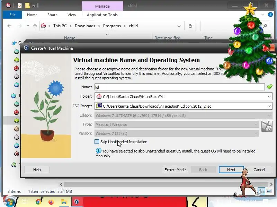Expand the address bar history dropdown

[179, 26]
